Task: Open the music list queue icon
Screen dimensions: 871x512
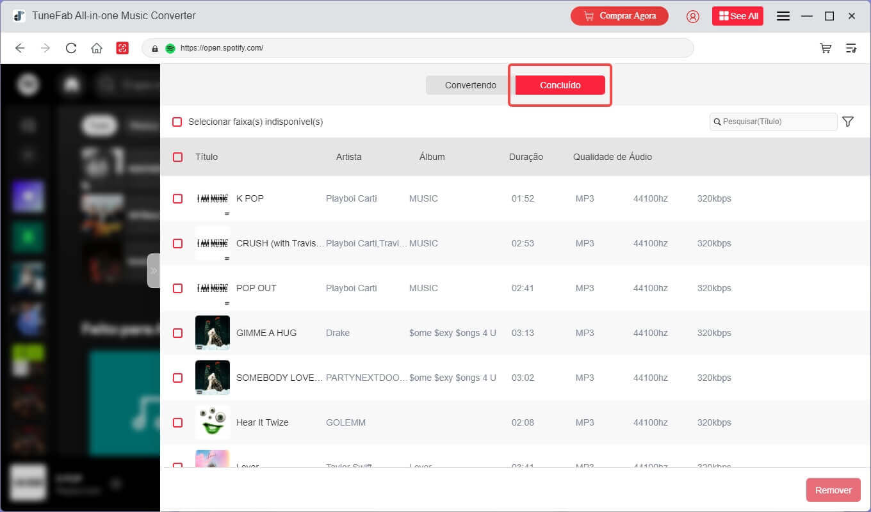Action: point(851,48)
